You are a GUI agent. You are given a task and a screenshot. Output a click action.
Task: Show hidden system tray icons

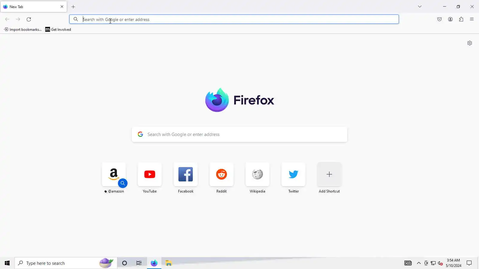[419, 263]
